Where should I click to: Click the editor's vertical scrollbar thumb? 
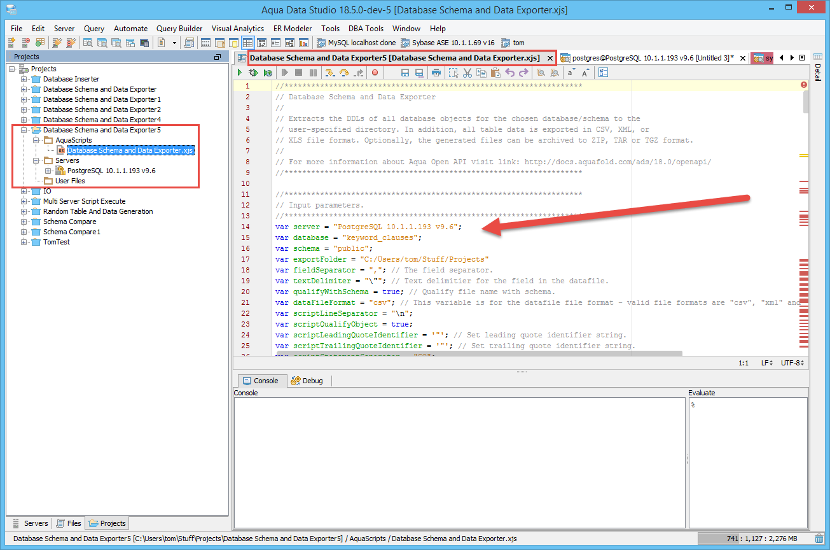tap(806, 101)
